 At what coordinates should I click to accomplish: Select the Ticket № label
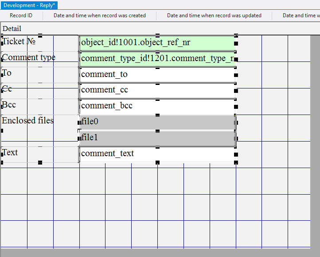[18, 42]
